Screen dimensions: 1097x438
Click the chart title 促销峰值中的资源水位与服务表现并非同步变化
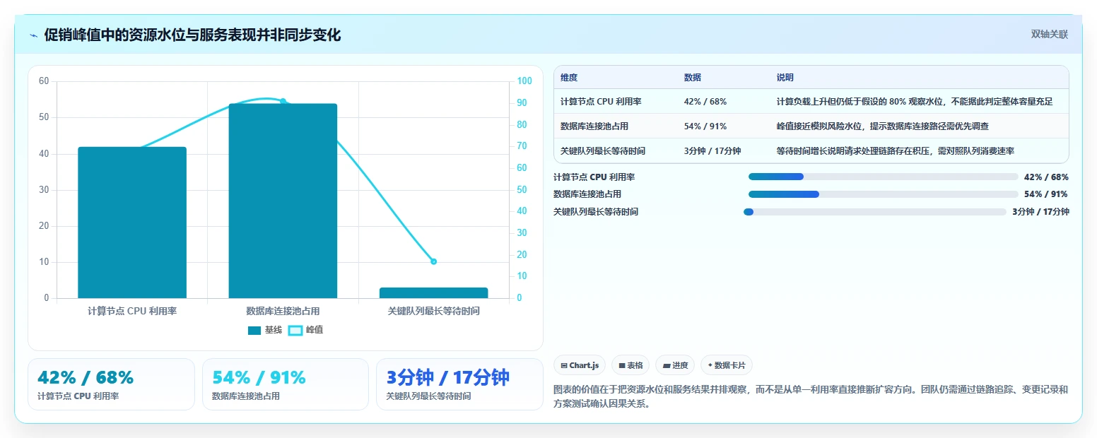(x=192, y=35)
